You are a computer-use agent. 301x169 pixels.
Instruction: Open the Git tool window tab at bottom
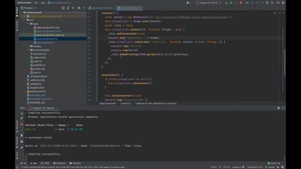tap(24, 163)
